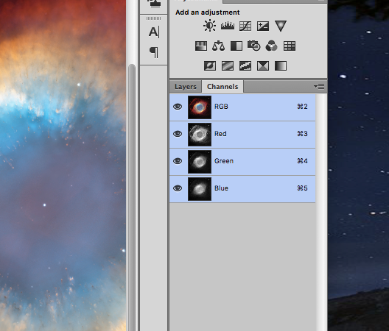This screenshot has height=331, width=389.
Task: Click the Green channel thumbnail
Action: click(x=200, y=162)
